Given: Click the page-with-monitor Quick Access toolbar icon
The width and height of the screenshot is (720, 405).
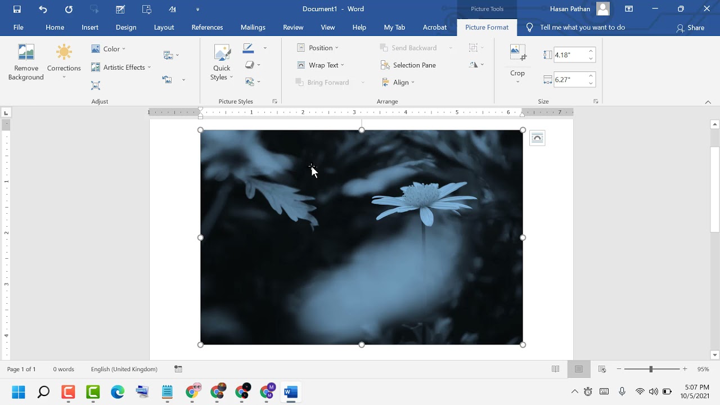Looking at the screenshot, I should coord(147,9).
